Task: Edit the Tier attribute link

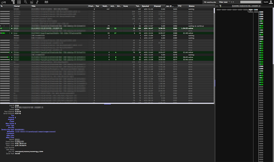Action: tap(12, 115)
